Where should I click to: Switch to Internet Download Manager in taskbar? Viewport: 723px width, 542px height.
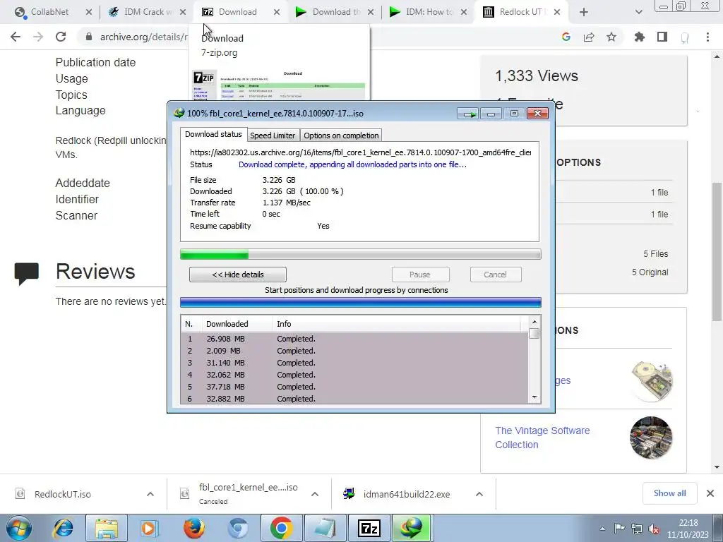point(412,528)
